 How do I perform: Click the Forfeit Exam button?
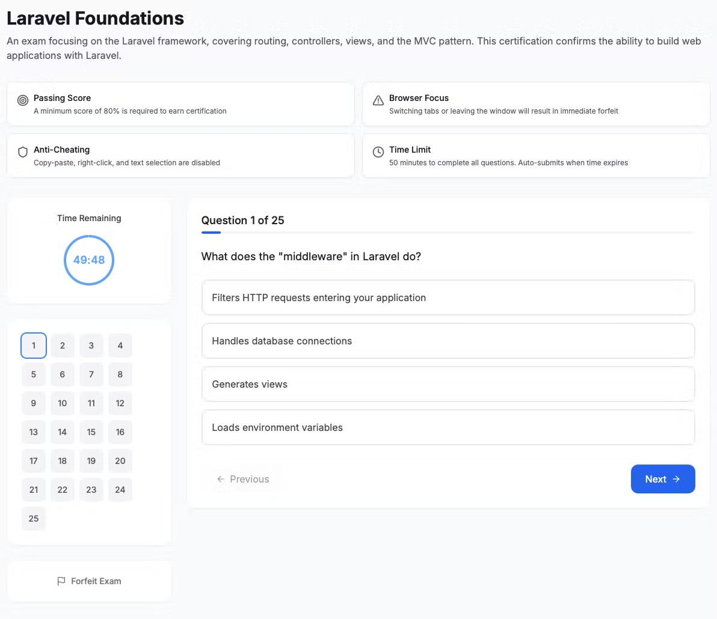[x=89, y=581]
